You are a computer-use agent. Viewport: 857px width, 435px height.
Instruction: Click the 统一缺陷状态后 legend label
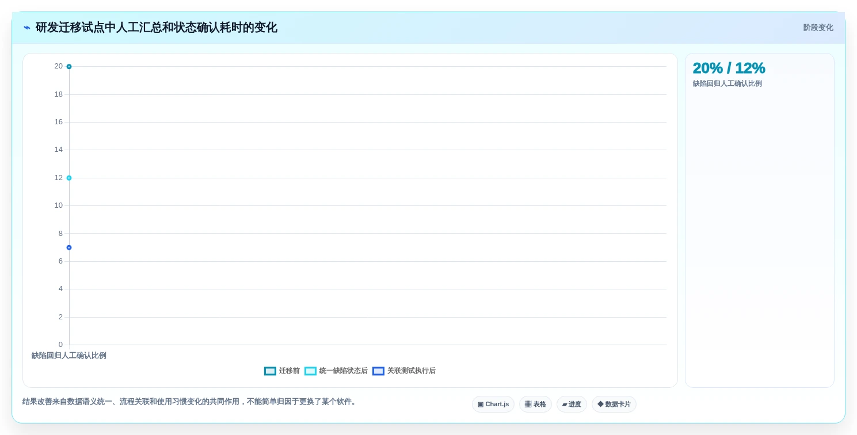344,371
